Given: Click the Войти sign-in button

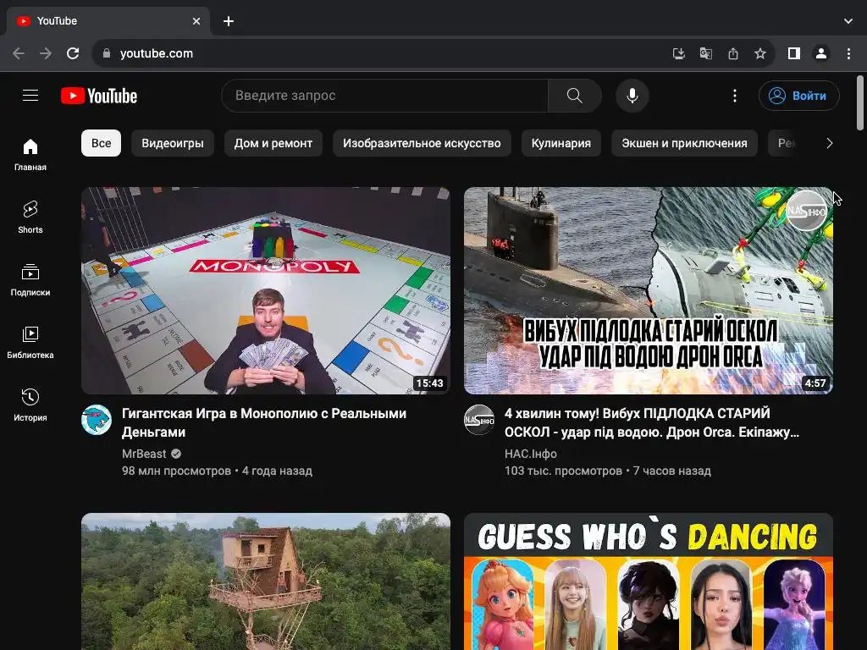Looking at the screenshot, I should (799, 96).
